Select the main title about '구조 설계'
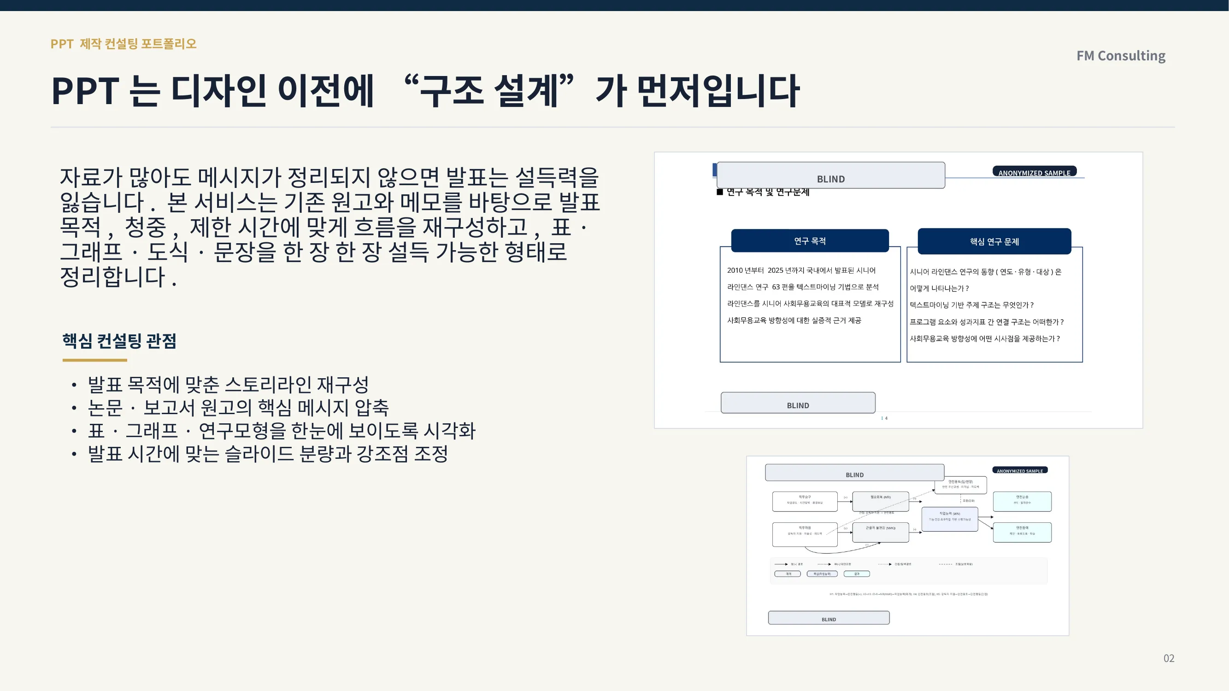Viewport: 1229px width, 691px height. coord(426,91)
